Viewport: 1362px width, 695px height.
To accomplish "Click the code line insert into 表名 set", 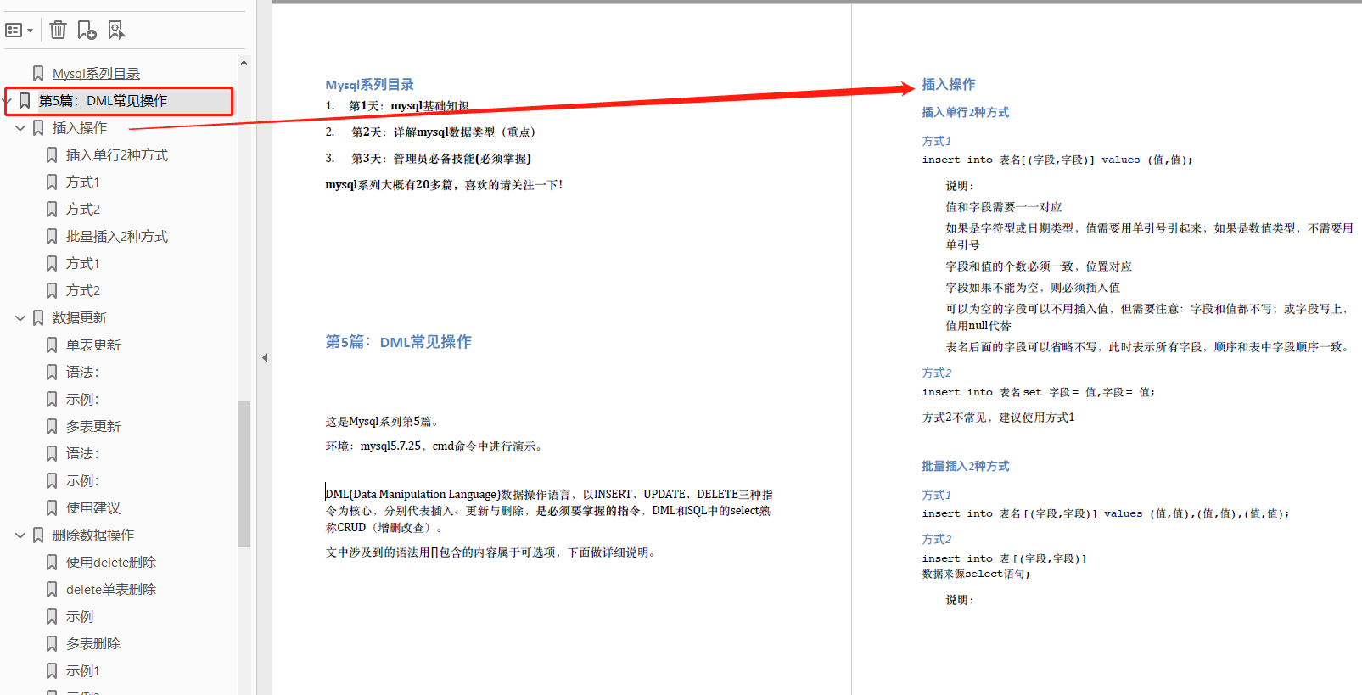I will tap(1039, 392).
